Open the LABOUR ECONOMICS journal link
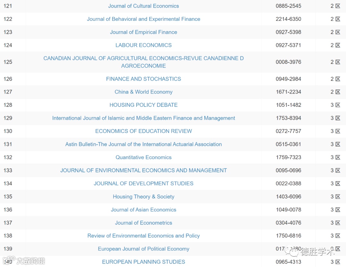 (144, 45)
